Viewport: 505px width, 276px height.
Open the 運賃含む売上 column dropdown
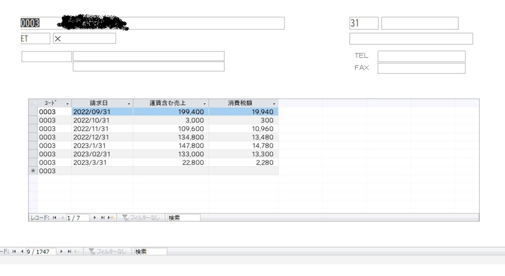point(205,103)
